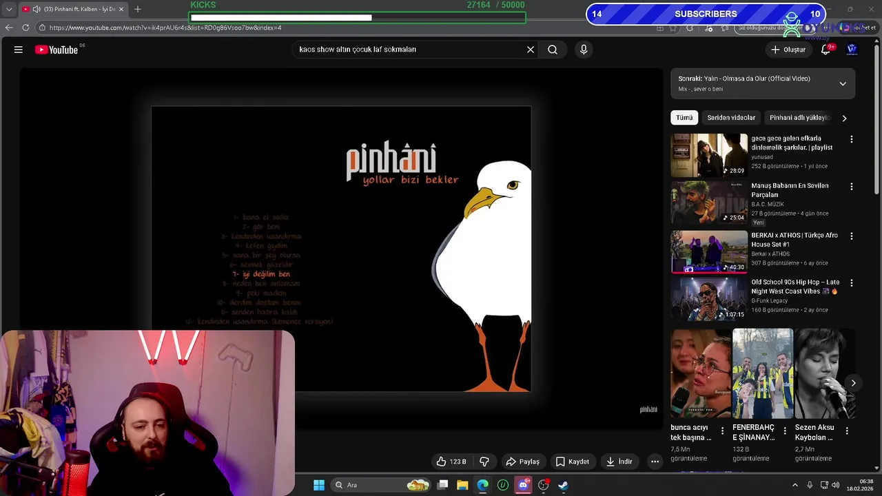Image resolution: width=882 pixels, height=496 pixels.
Task: Open the 'FENERBAHÇE' short thumbnail
Action: 762,373
